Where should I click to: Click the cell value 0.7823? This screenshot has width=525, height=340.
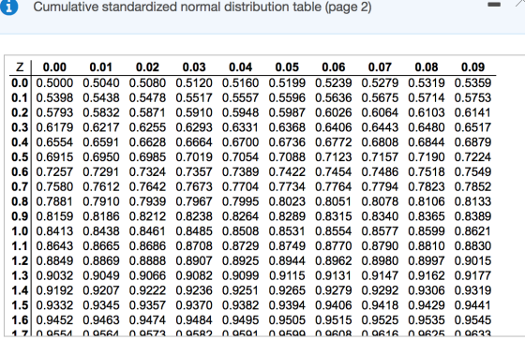point(427,186)
